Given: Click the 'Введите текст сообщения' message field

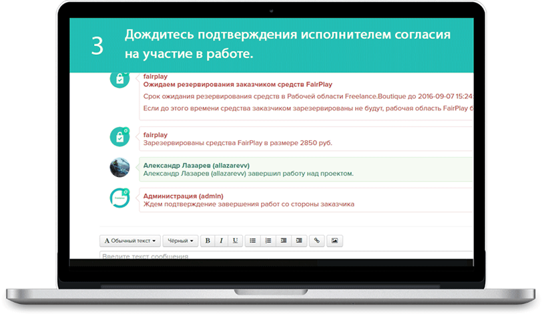Looking at the screenshot, I should pos(267,256).
